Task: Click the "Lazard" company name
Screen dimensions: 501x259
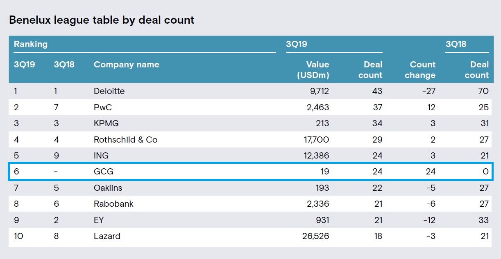Action: click(107, 236)
